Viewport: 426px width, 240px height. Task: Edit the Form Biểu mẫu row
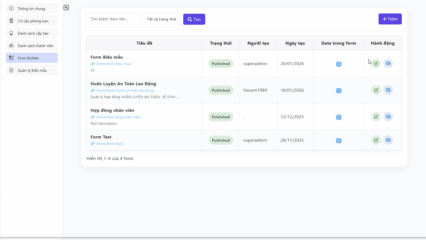pyautogui.click(x=376, y=63)
